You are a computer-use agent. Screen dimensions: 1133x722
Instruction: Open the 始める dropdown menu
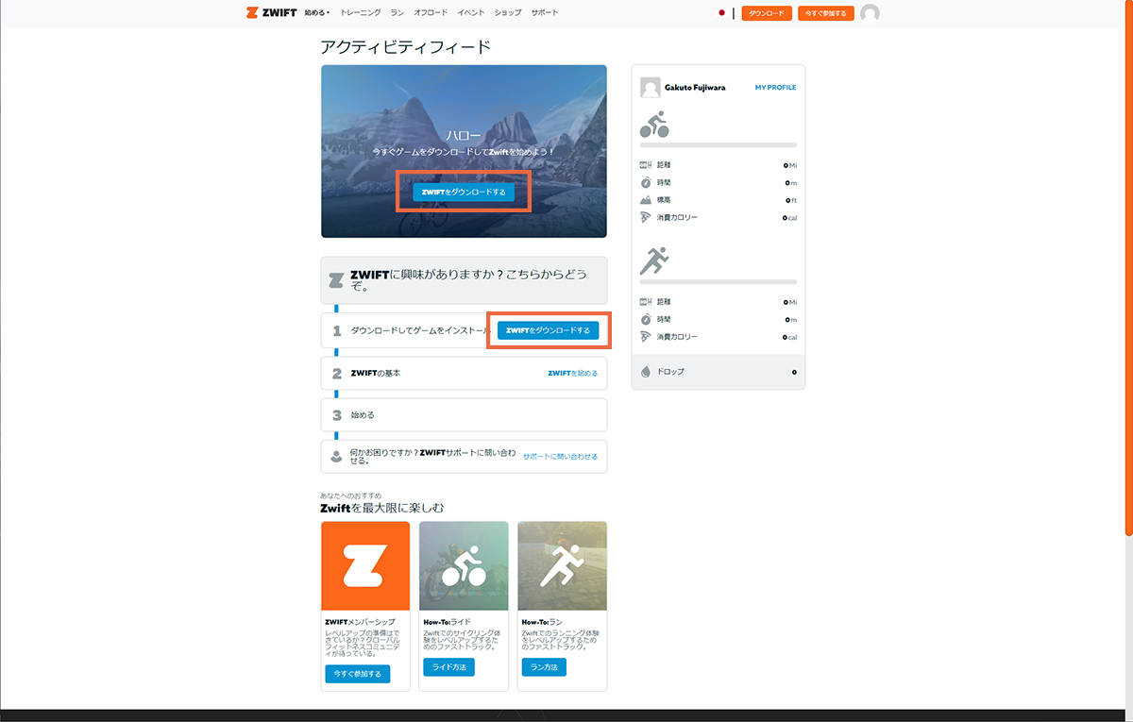317,12
